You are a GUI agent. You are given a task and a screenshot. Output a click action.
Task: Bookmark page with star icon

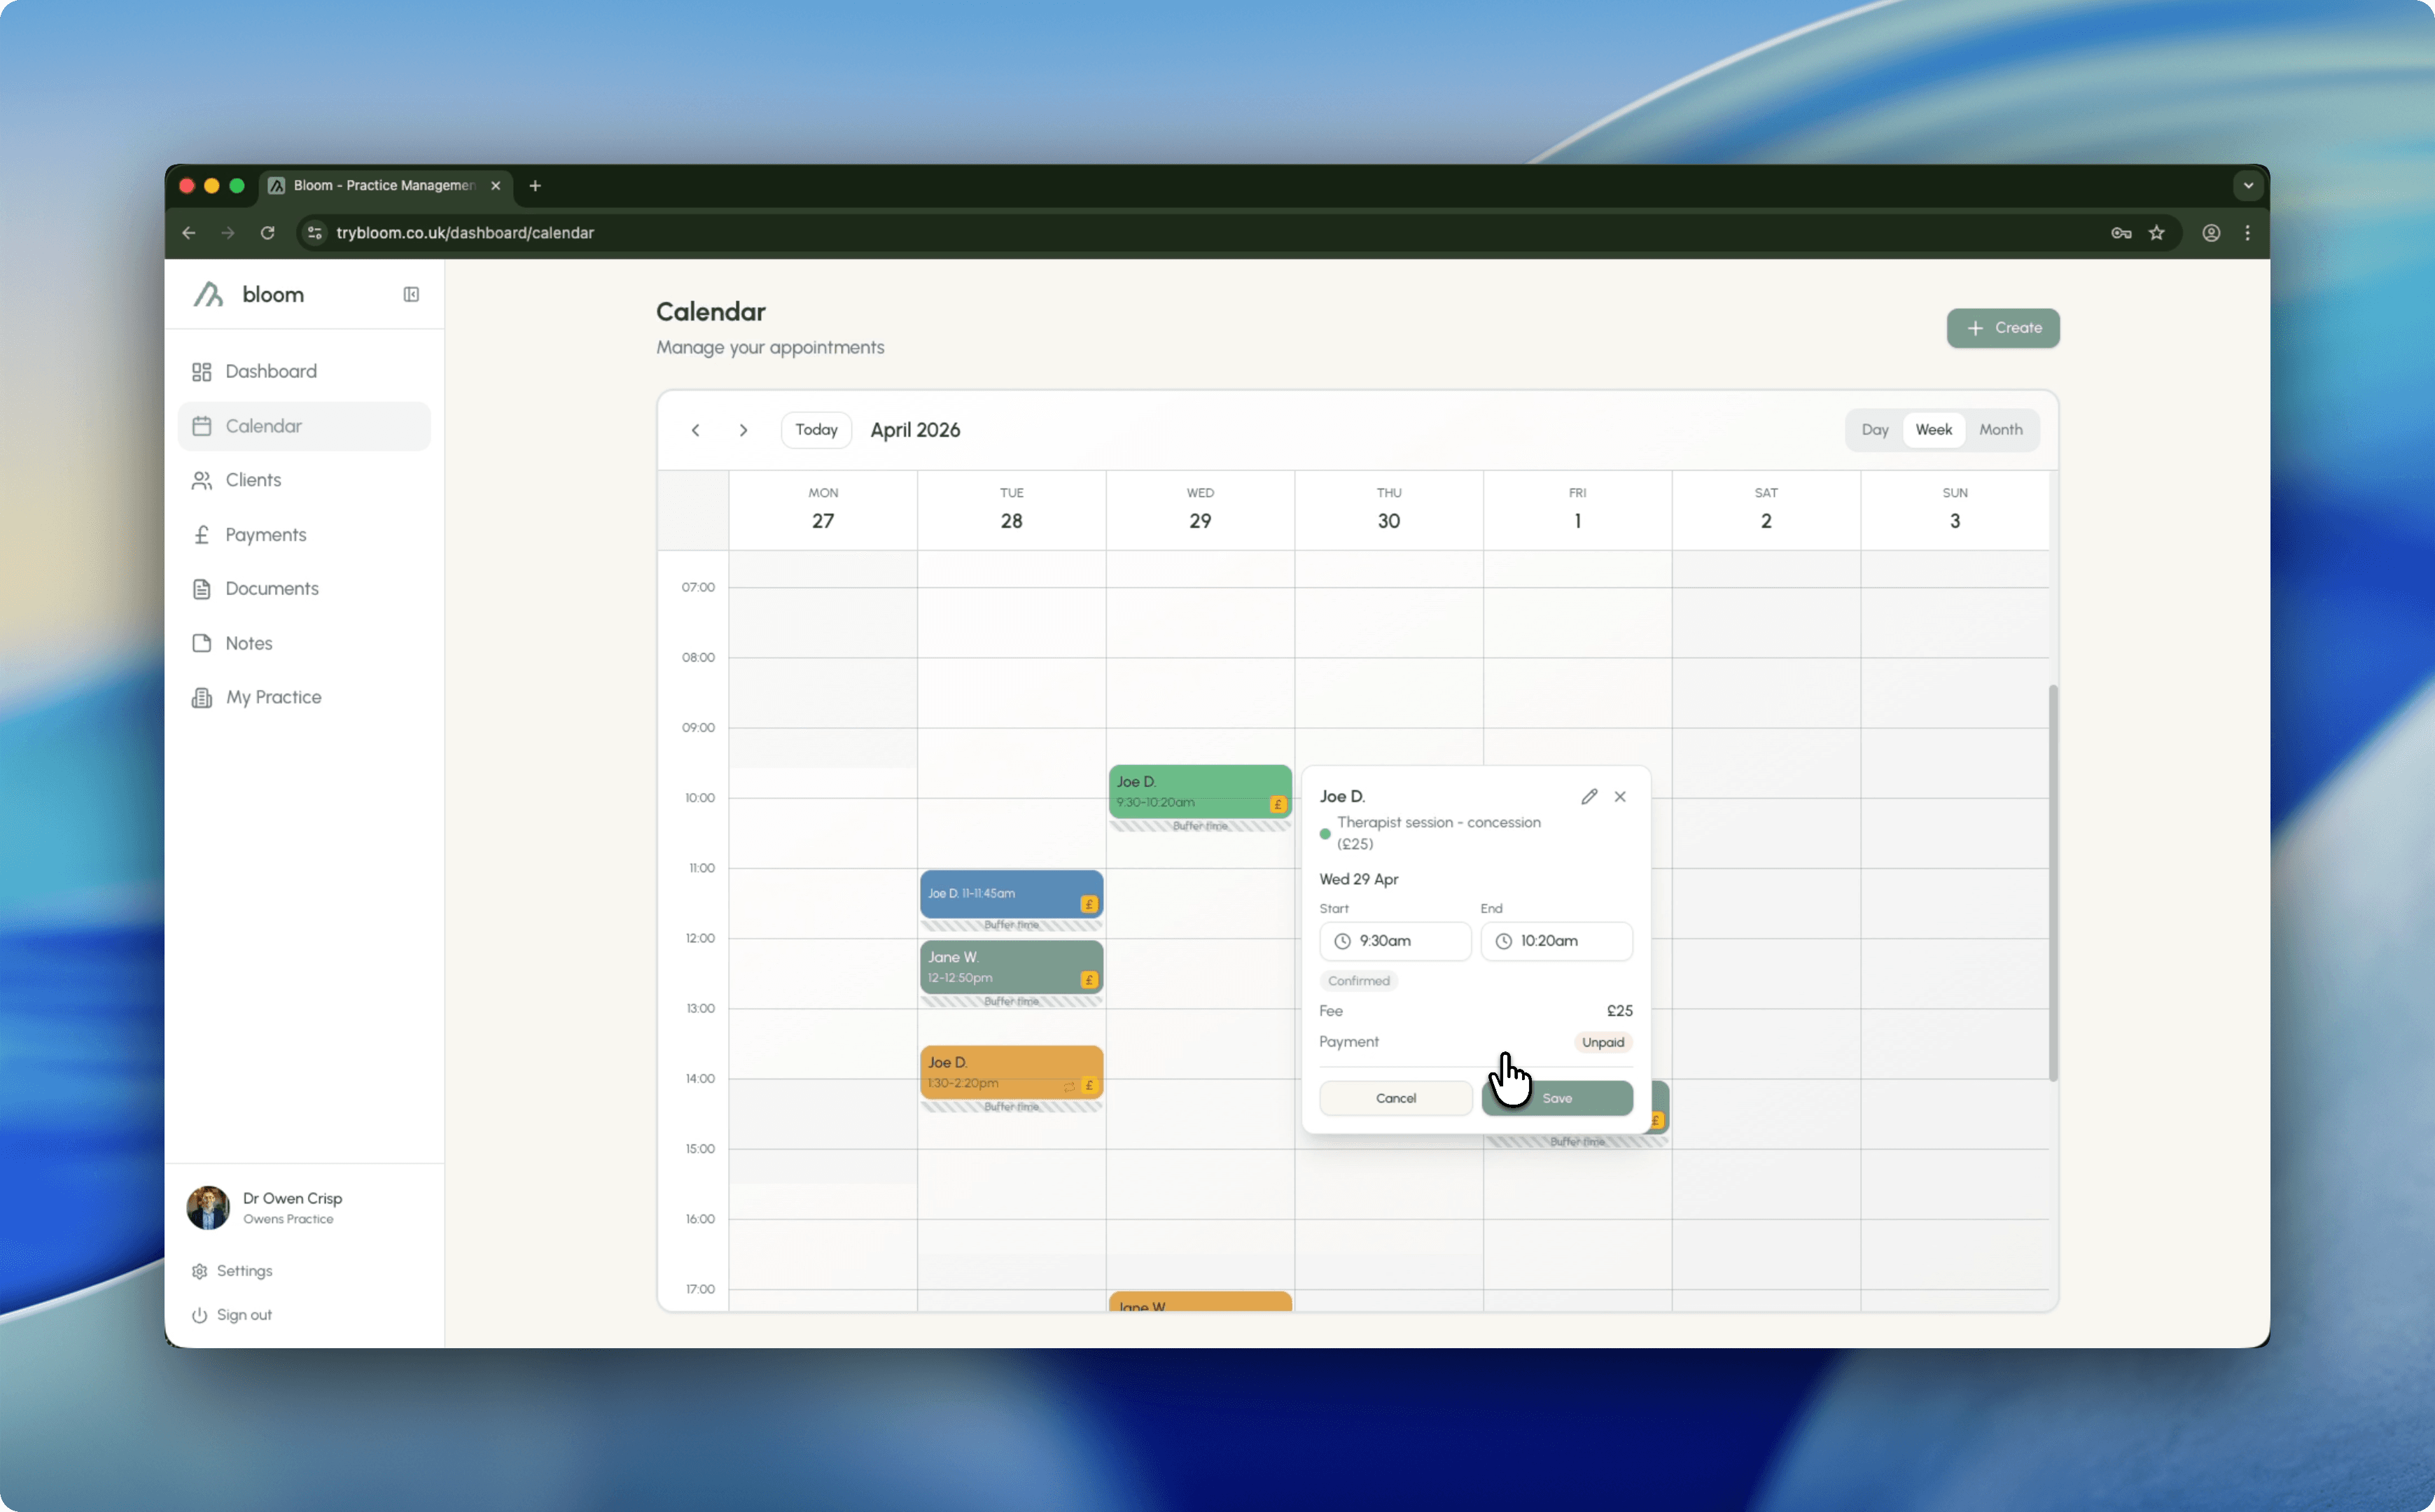click(x=2157, y=233)
